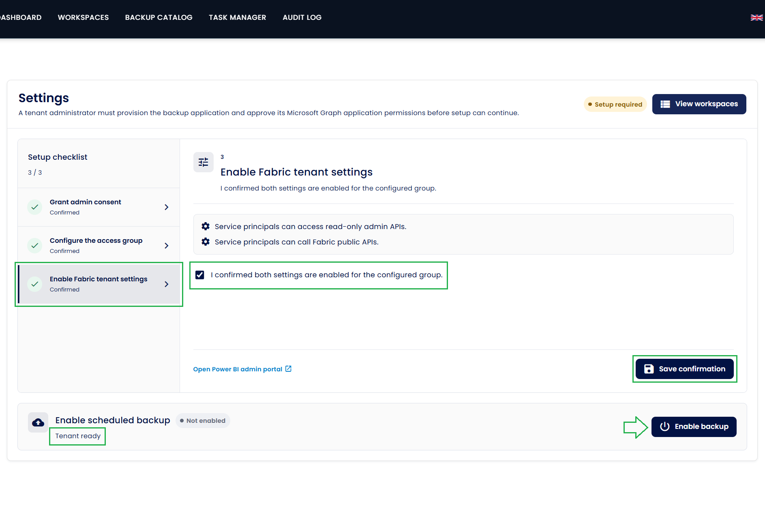The width and height of the screenshot is (765, 512).
Task: Open the Dashboard nav item
Action: (x=21, y=17)
